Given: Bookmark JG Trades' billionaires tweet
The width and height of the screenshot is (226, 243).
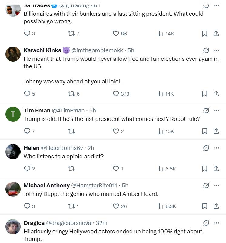Looking at the screenshot, I should pos(204,34).
